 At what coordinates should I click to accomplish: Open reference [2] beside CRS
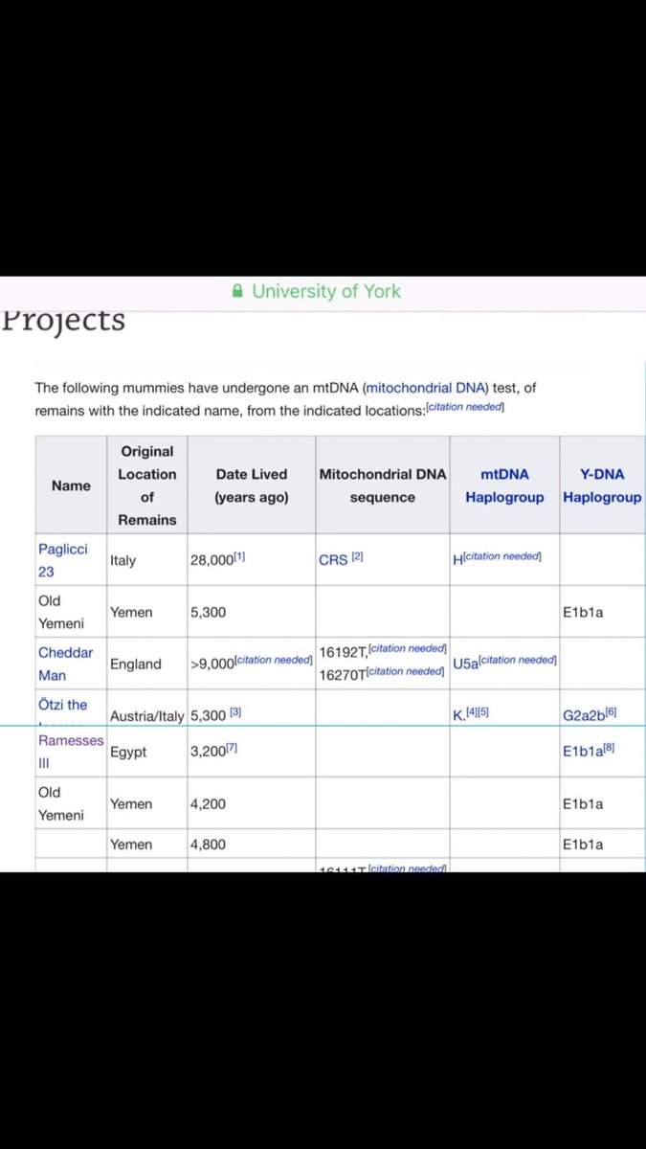coord(357,558)
